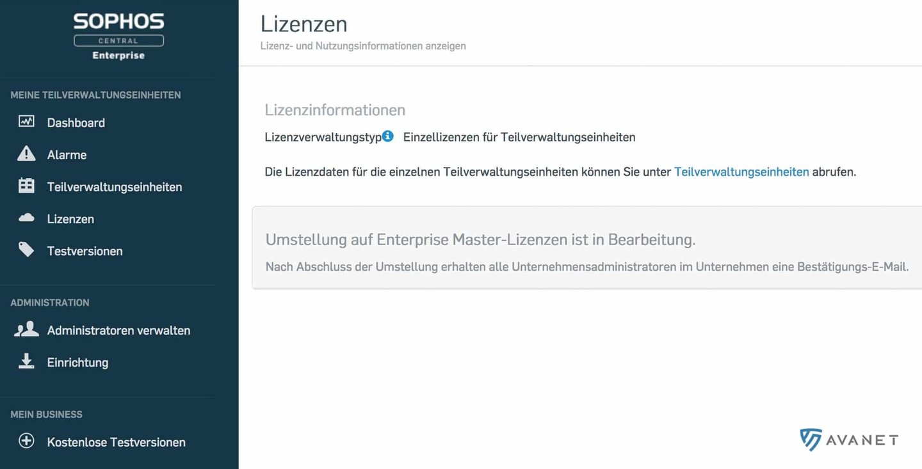
Task: Open Dashboard in the sidebar
Action: click(76, 123)
